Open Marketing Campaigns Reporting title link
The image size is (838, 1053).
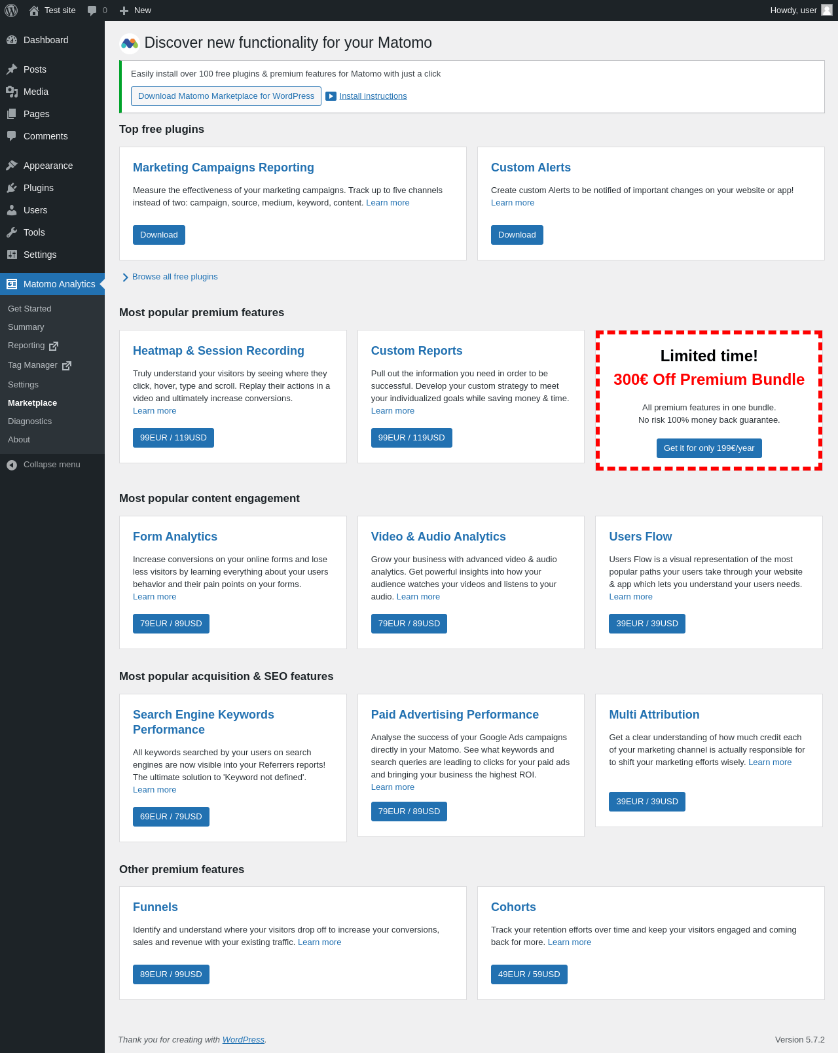tap(223, 168)
